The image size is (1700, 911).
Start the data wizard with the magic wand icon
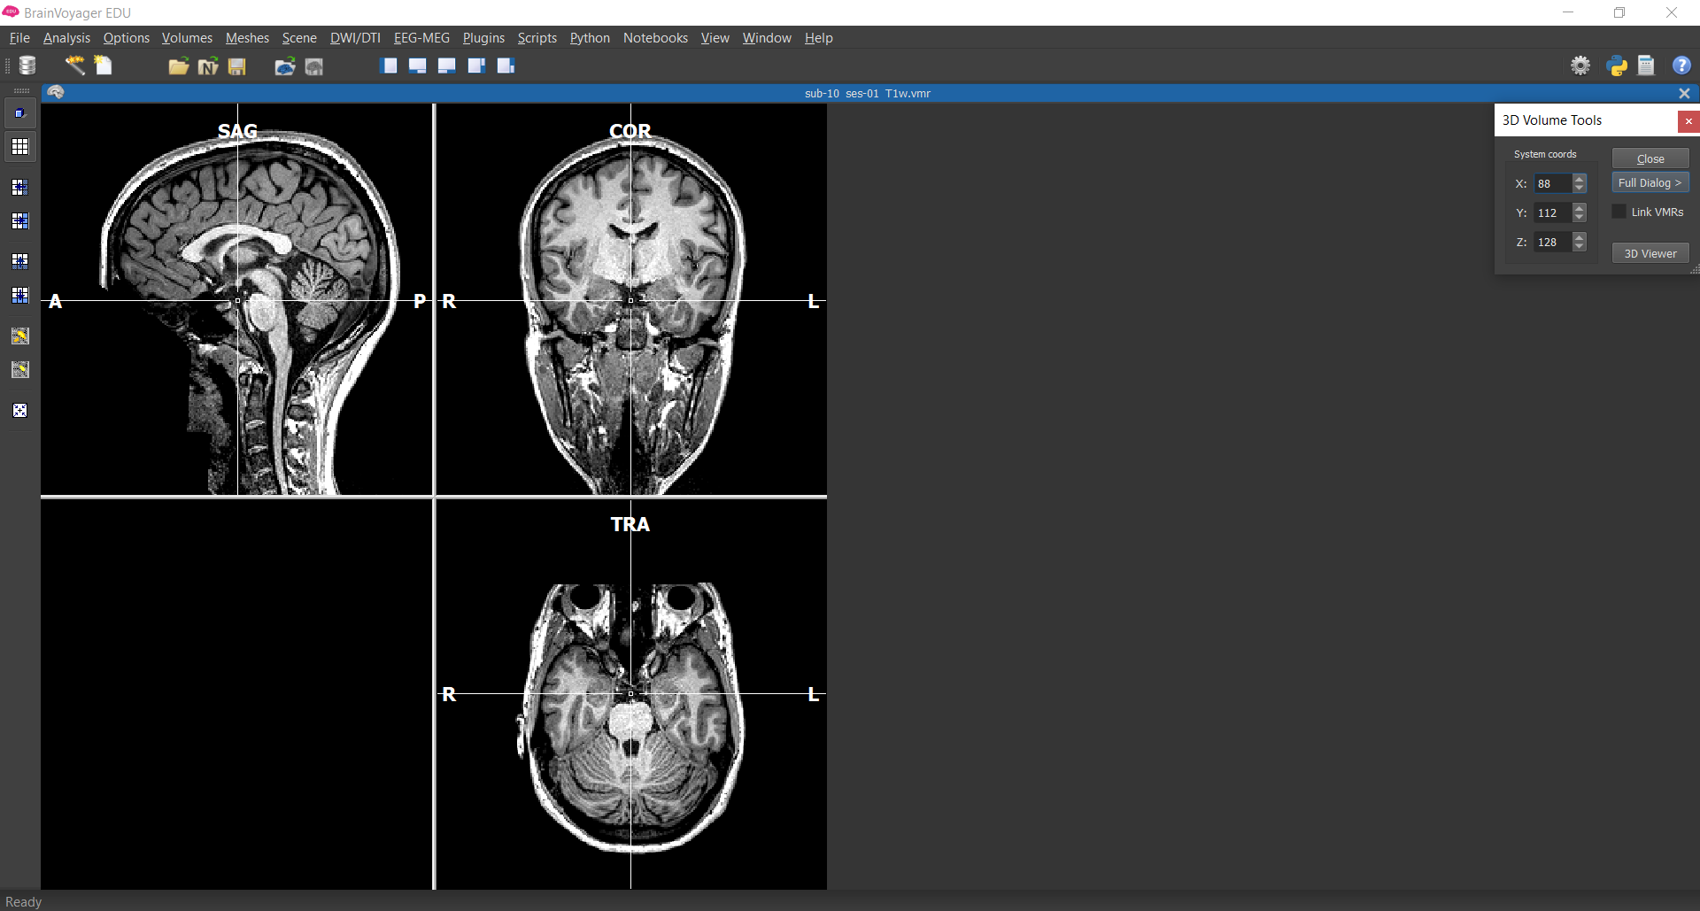click(x=74, y=66)
